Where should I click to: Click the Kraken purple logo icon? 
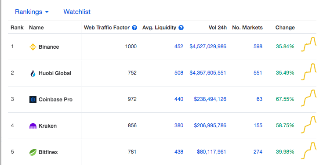[x=33, y=126]
